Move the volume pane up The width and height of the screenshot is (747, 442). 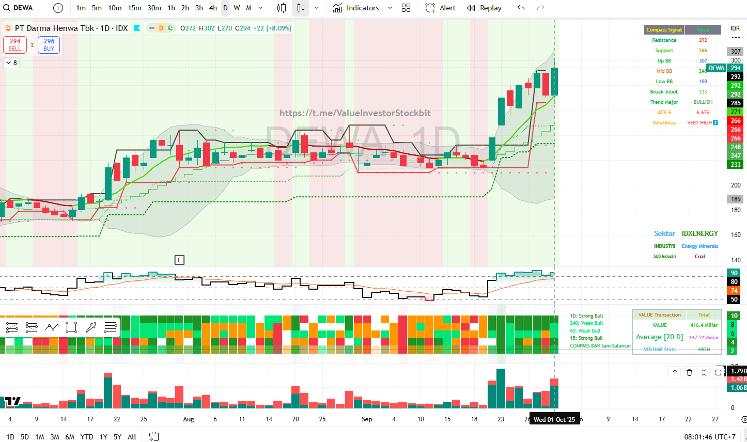click(675, 372)
